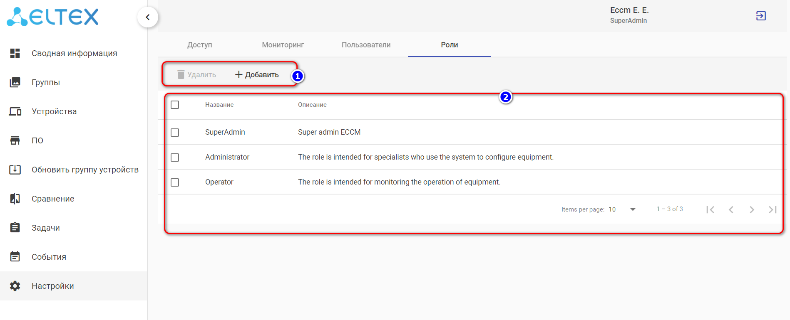Open Группы via its sidebar icon
Screen dimensions: 790x320
point(15,82)
